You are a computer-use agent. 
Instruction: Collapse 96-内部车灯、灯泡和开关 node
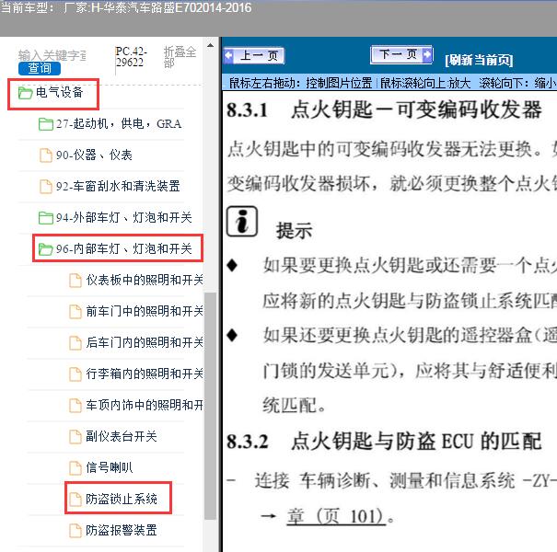[124, 248]
